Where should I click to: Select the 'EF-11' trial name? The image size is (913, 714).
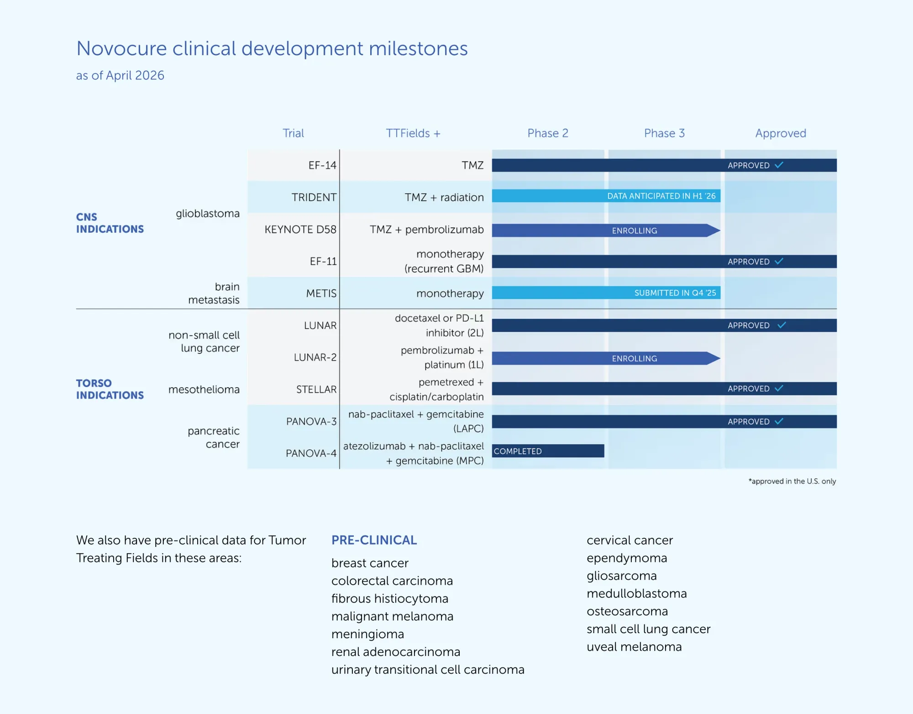tap(323, 261)
